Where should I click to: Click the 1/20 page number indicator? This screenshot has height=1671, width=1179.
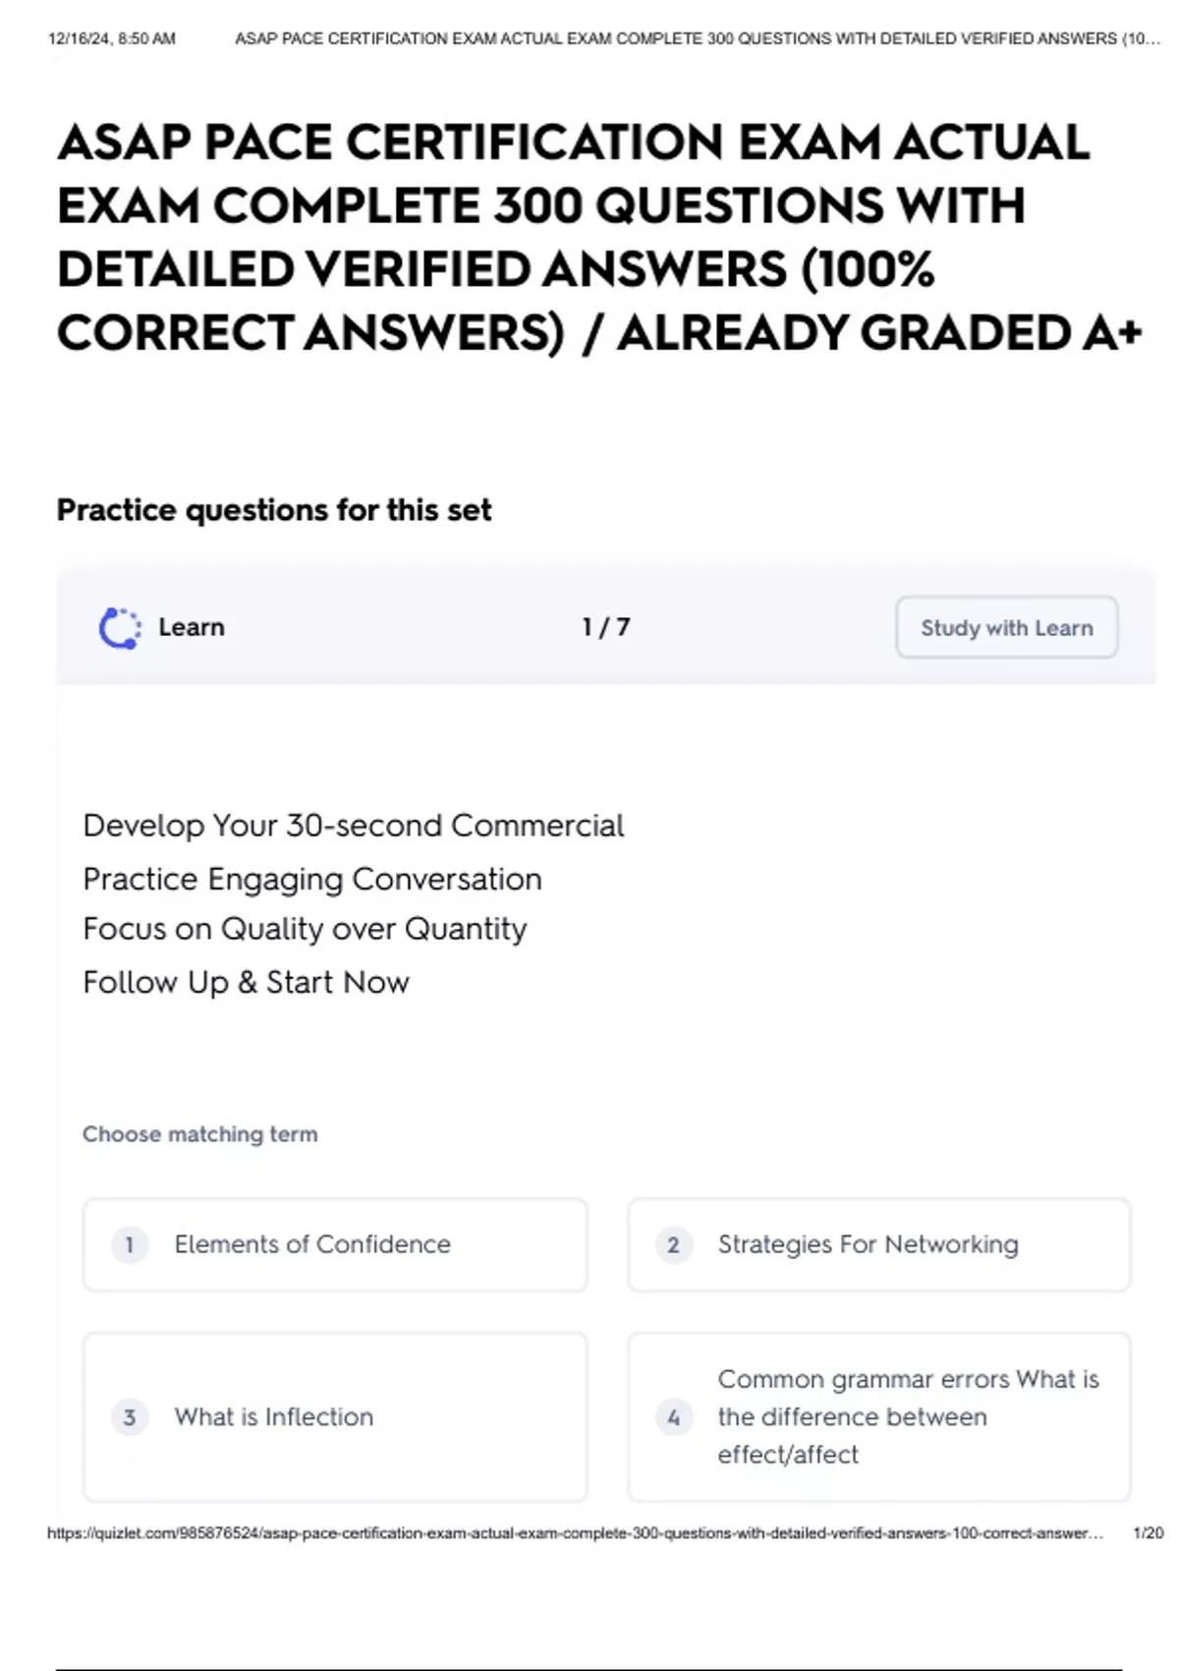[x=1148, y=1533]
